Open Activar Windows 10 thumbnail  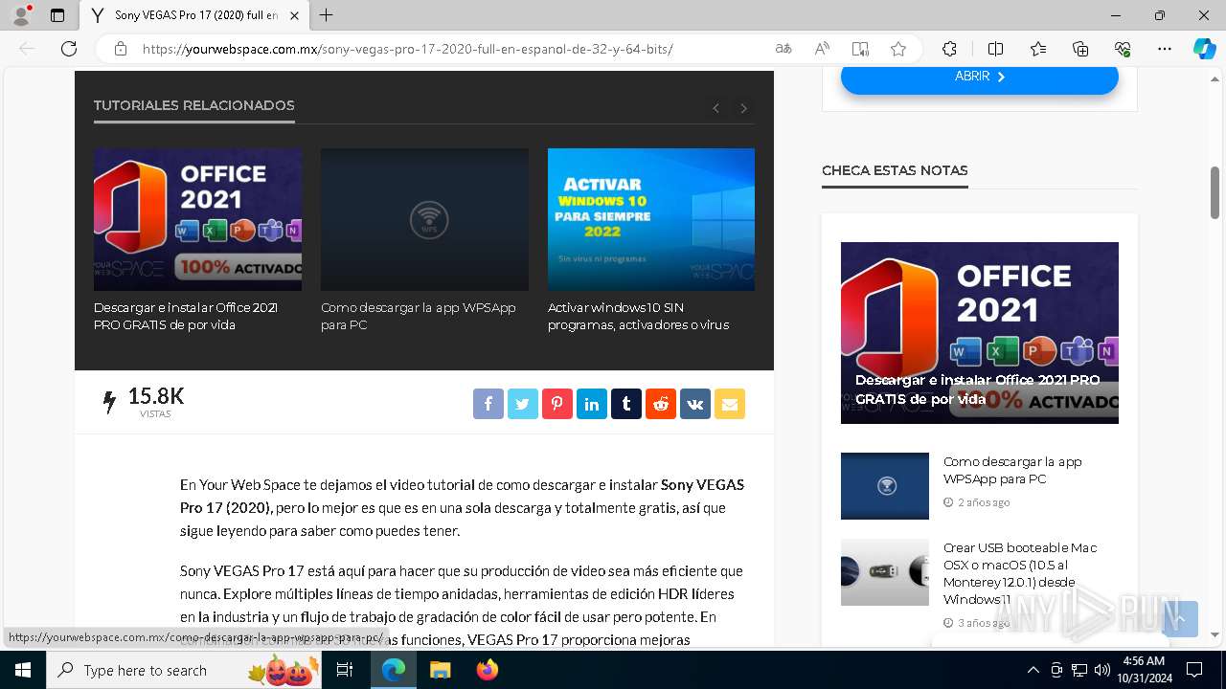coord(651,219)
